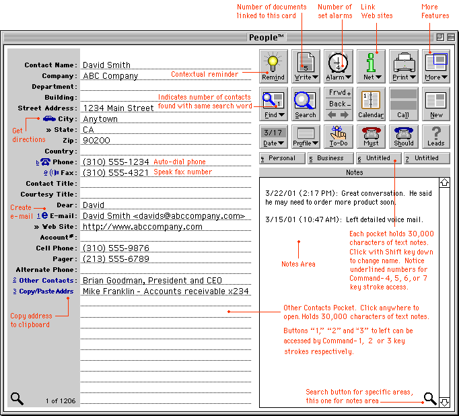The width and height of the screenshot is (459, 416).
Task: Click the Remind lightbulb icon
Action: 273,66
